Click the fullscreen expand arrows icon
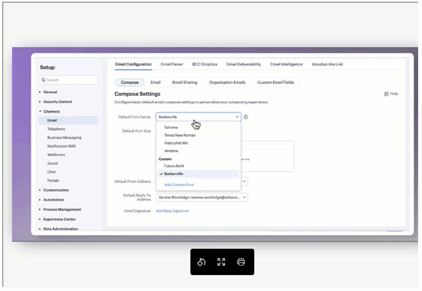 221,262
